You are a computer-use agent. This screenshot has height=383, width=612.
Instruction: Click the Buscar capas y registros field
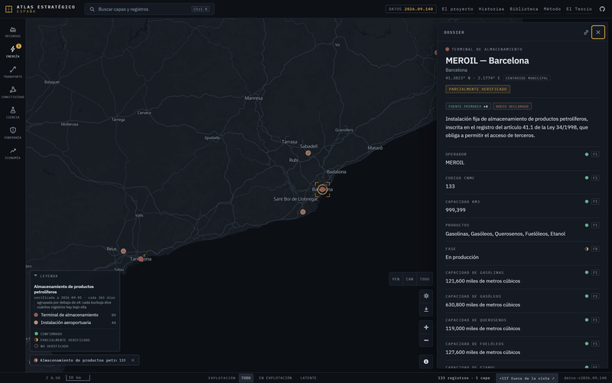[149, 9]
